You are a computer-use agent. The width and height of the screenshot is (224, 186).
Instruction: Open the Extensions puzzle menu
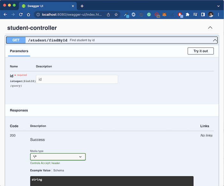click(188, 14)
